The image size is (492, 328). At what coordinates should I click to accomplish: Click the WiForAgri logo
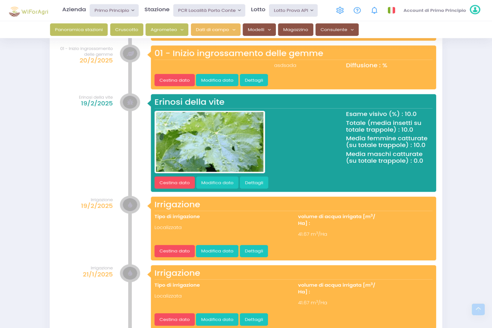point(28,11)
